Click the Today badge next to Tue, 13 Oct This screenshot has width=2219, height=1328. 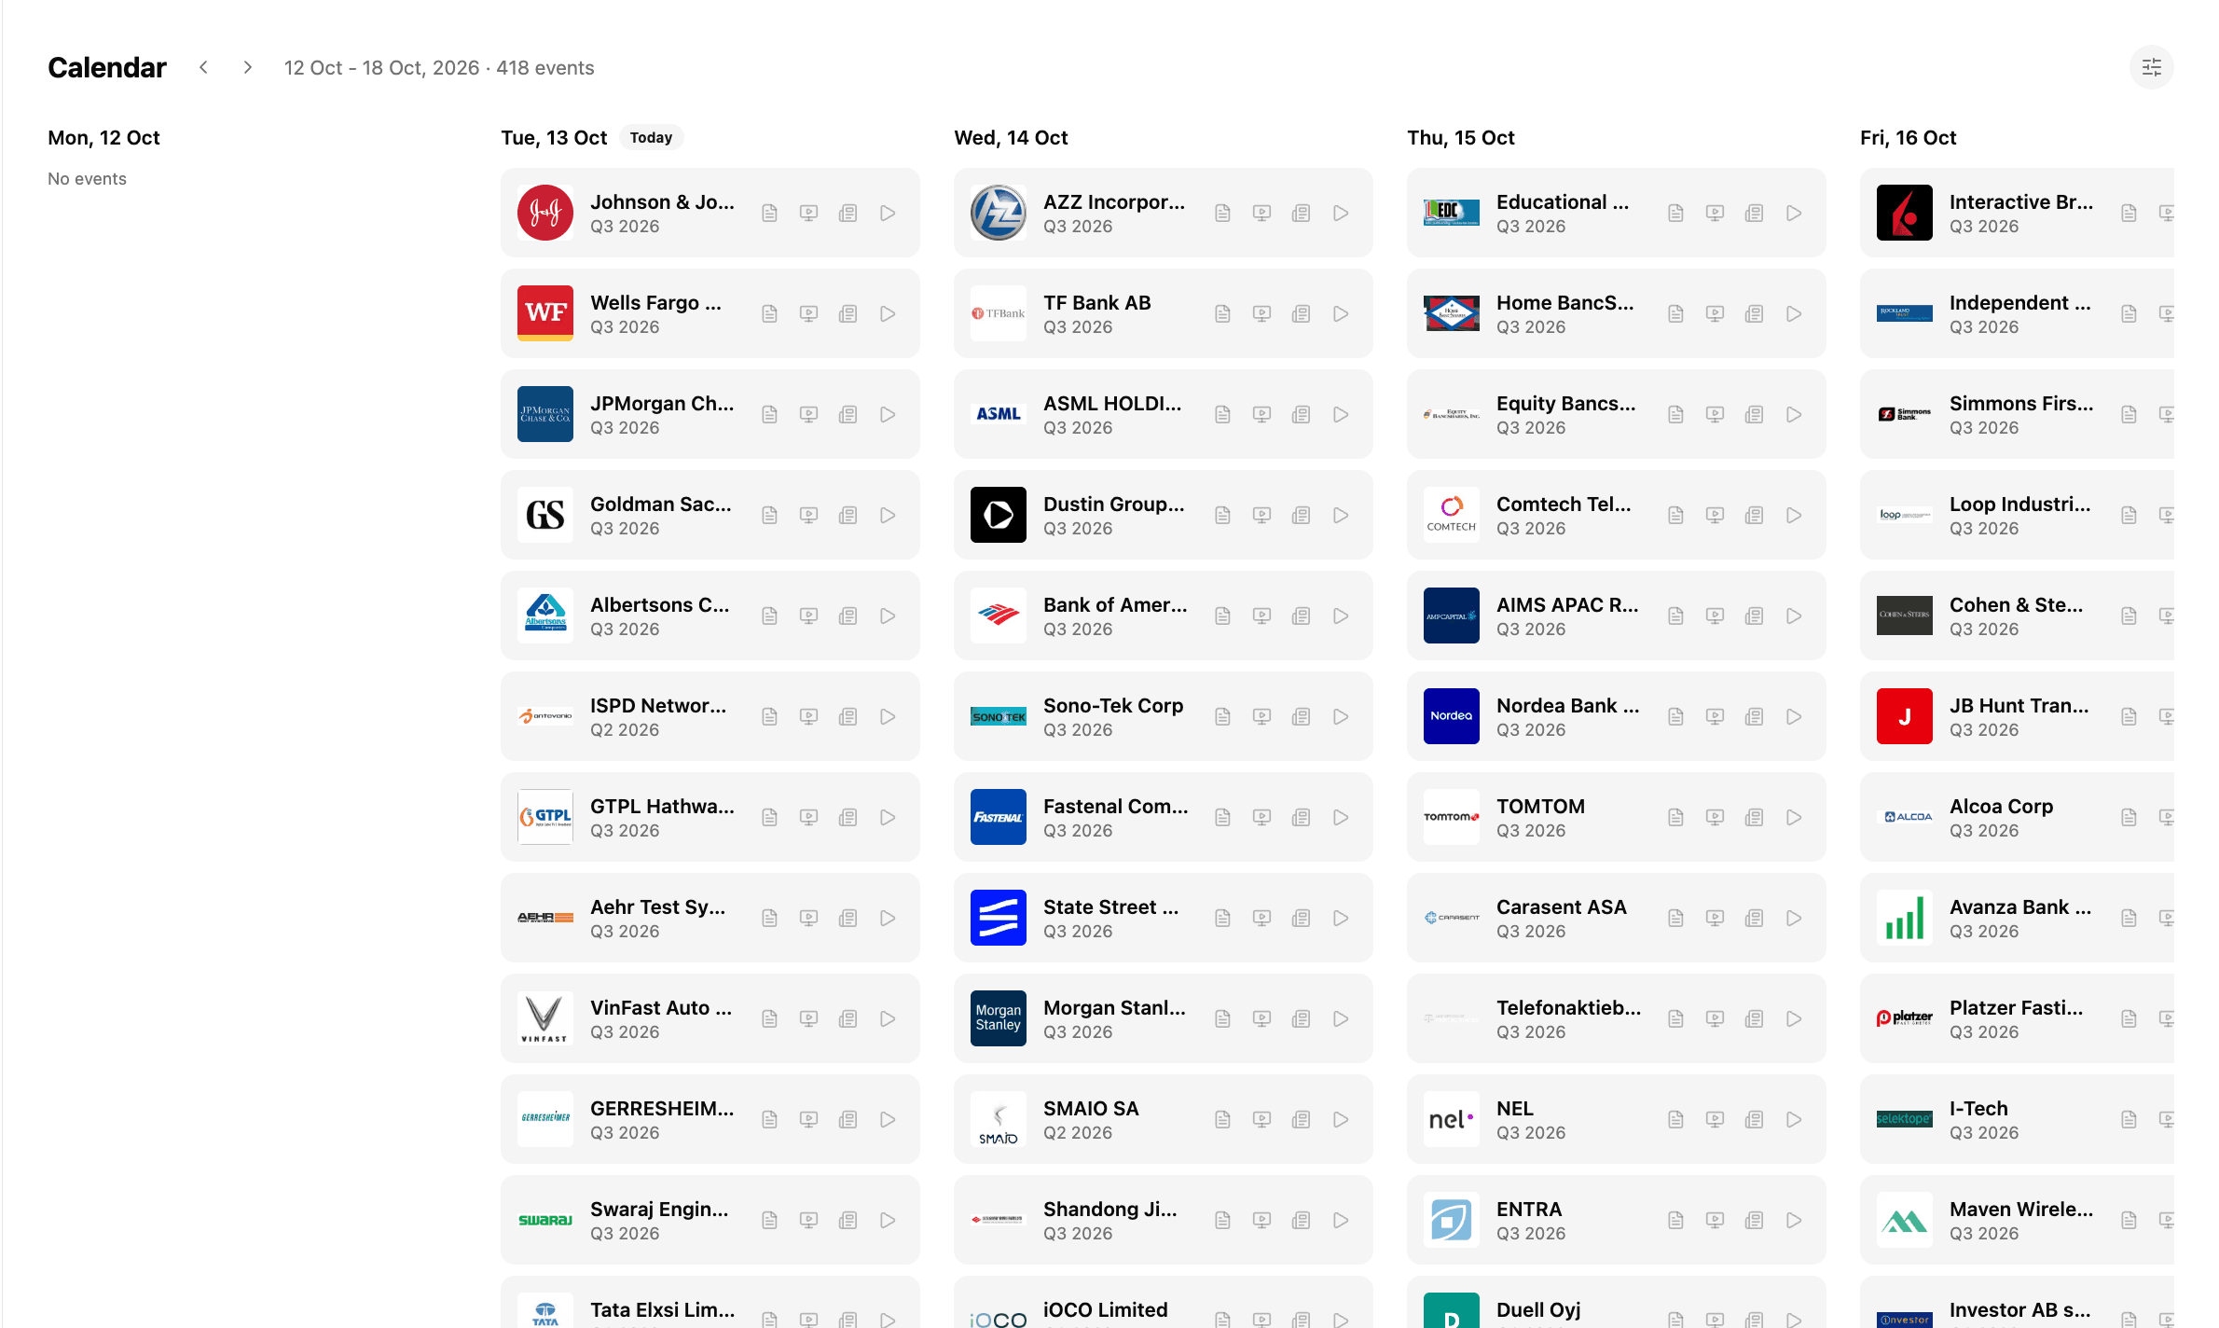coord(651,137)
